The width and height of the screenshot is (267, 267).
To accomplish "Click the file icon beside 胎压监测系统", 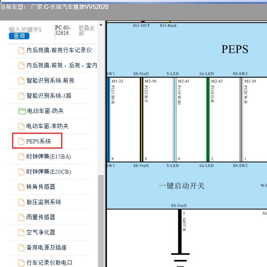I will coord(21,202).
